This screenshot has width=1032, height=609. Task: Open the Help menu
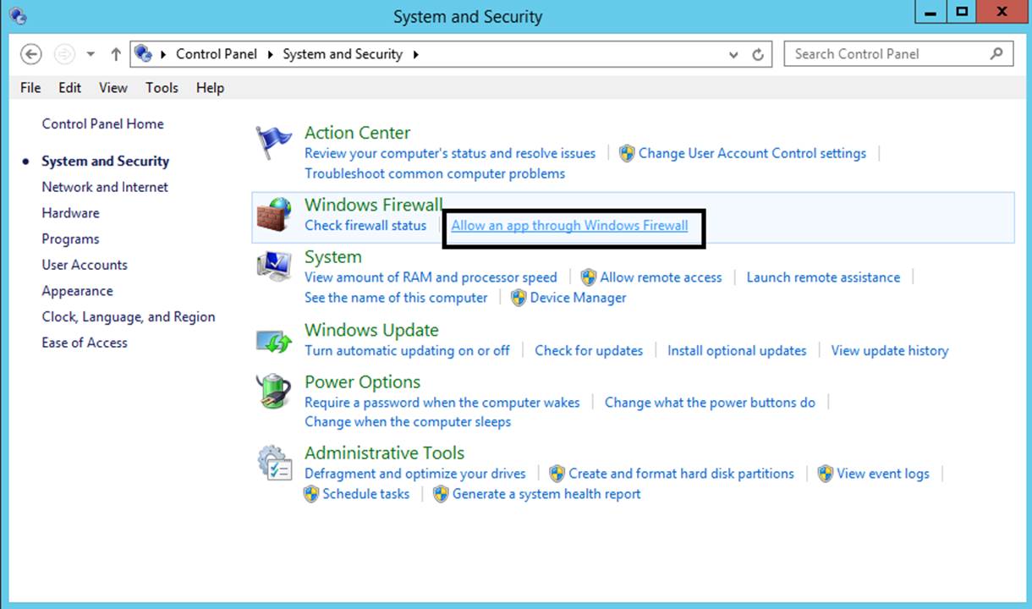(210, 88)
